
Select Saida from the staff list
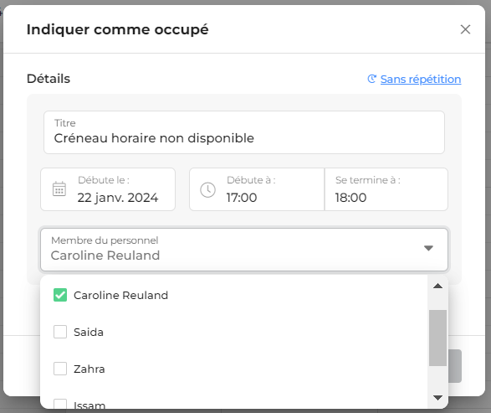pyautogui.click(x=89, y=332)
